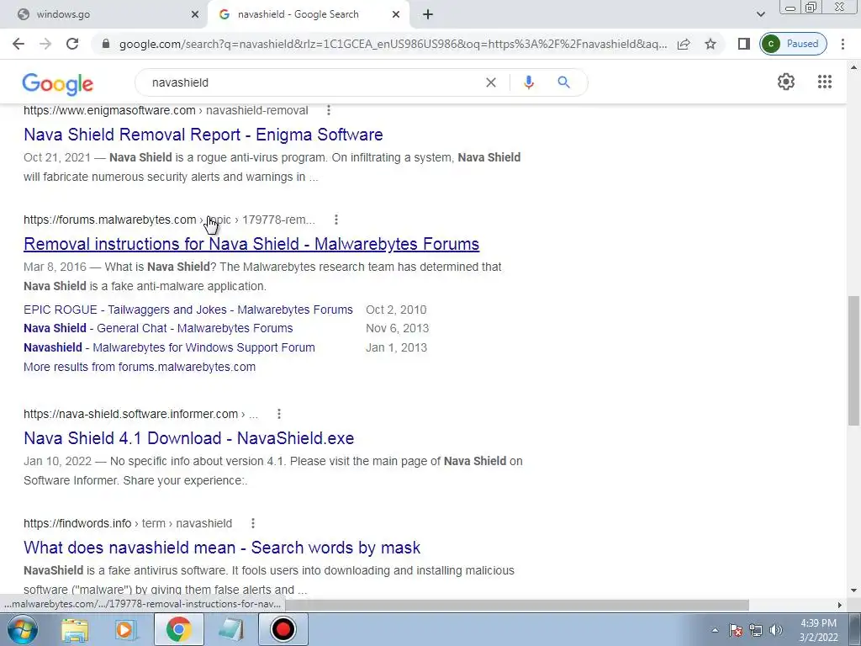861x646 pixels.
Task: Open a new tab
Action: point(428,15)
